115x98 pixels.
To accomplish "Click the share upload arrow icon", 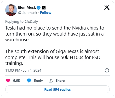I will (x=51, y=80).
